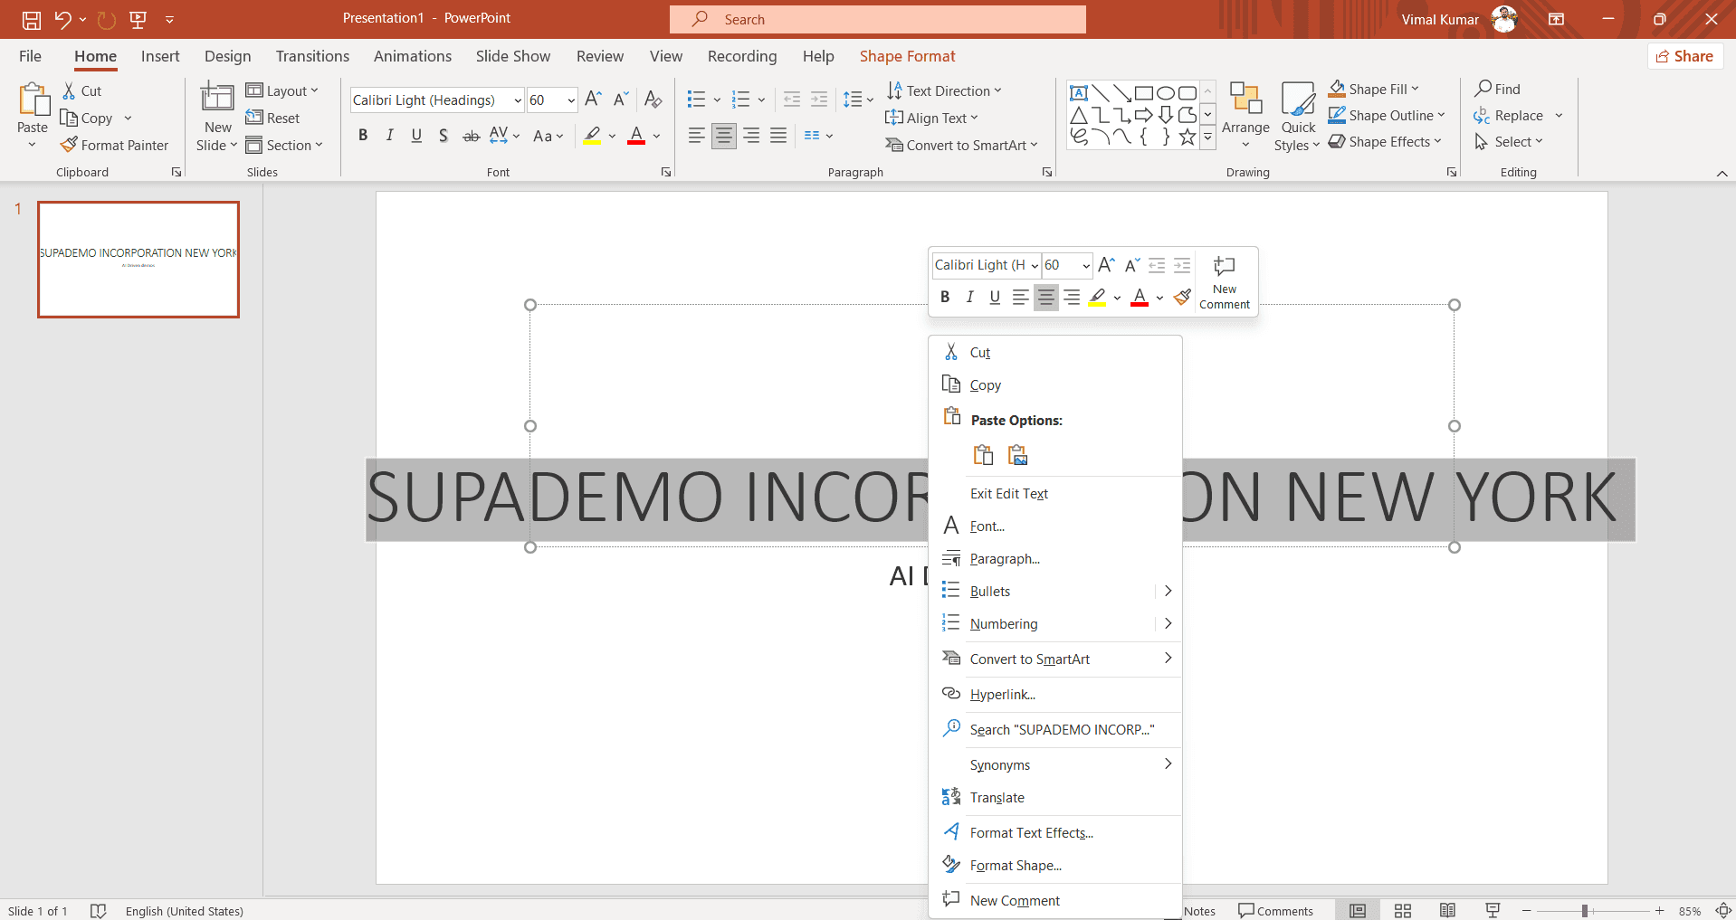Screen dimensions: 1736x920
Task: Select slide 1 thumbnail in slide panel
Action: pos(138,260)
